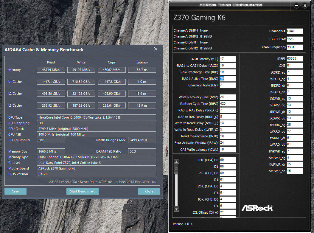
Task: Click North Bridge Clock value 2499.4 MHz
Action: 142,140
